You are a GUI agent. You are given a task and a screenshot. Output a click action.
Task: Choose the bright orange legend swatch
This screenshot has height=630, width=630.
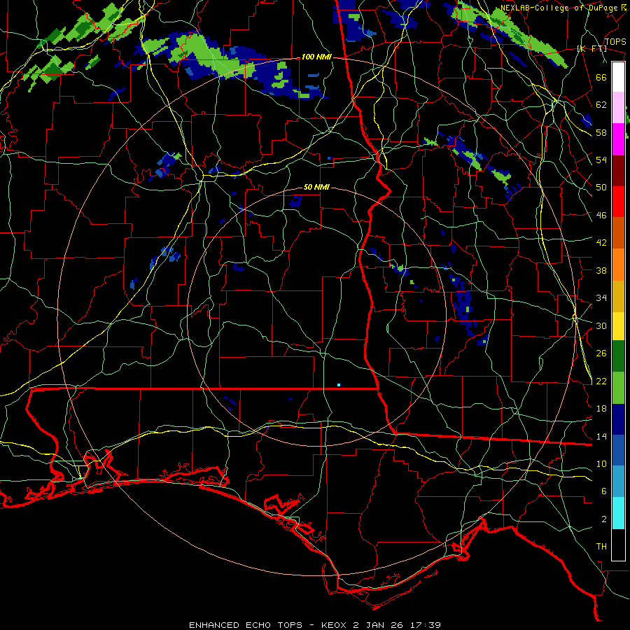coord(618,265)
